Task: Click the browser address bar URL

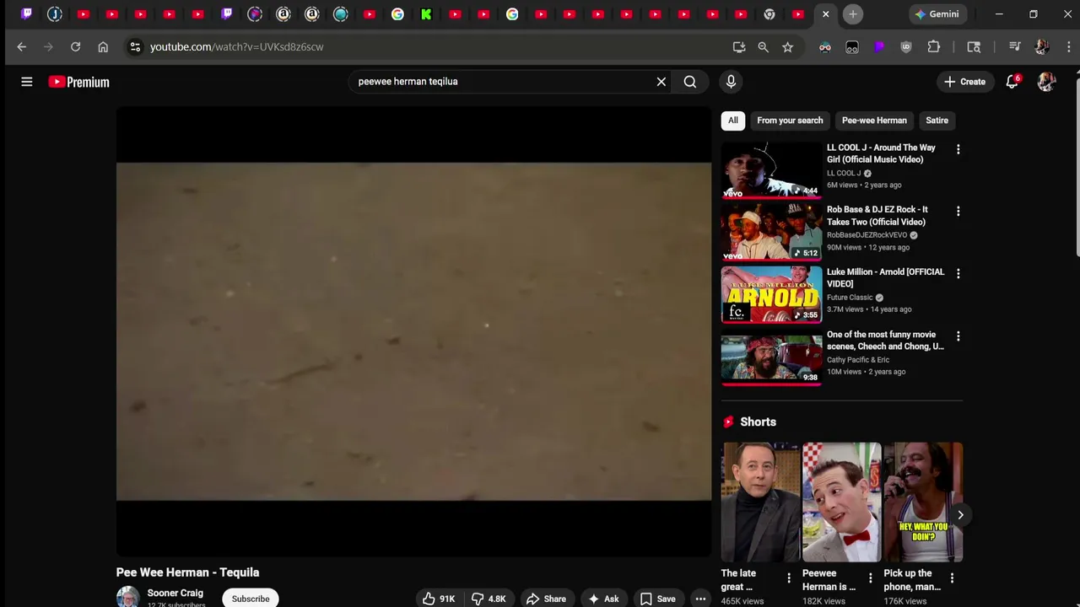Action: click(237, 47)
